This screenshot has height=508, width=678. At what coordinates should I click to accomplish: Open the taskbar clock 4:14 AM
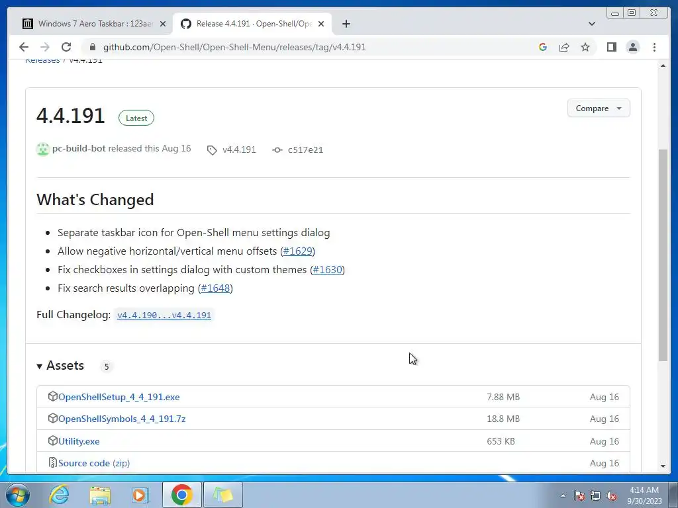(x=644, y=495)
